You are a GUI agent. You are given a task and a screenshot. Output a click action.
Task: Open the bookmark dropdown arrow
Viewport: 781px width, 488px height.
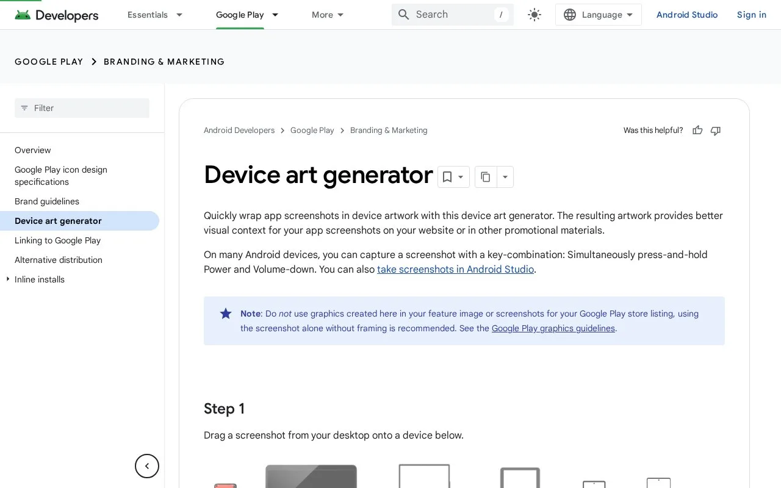point(461,177)
